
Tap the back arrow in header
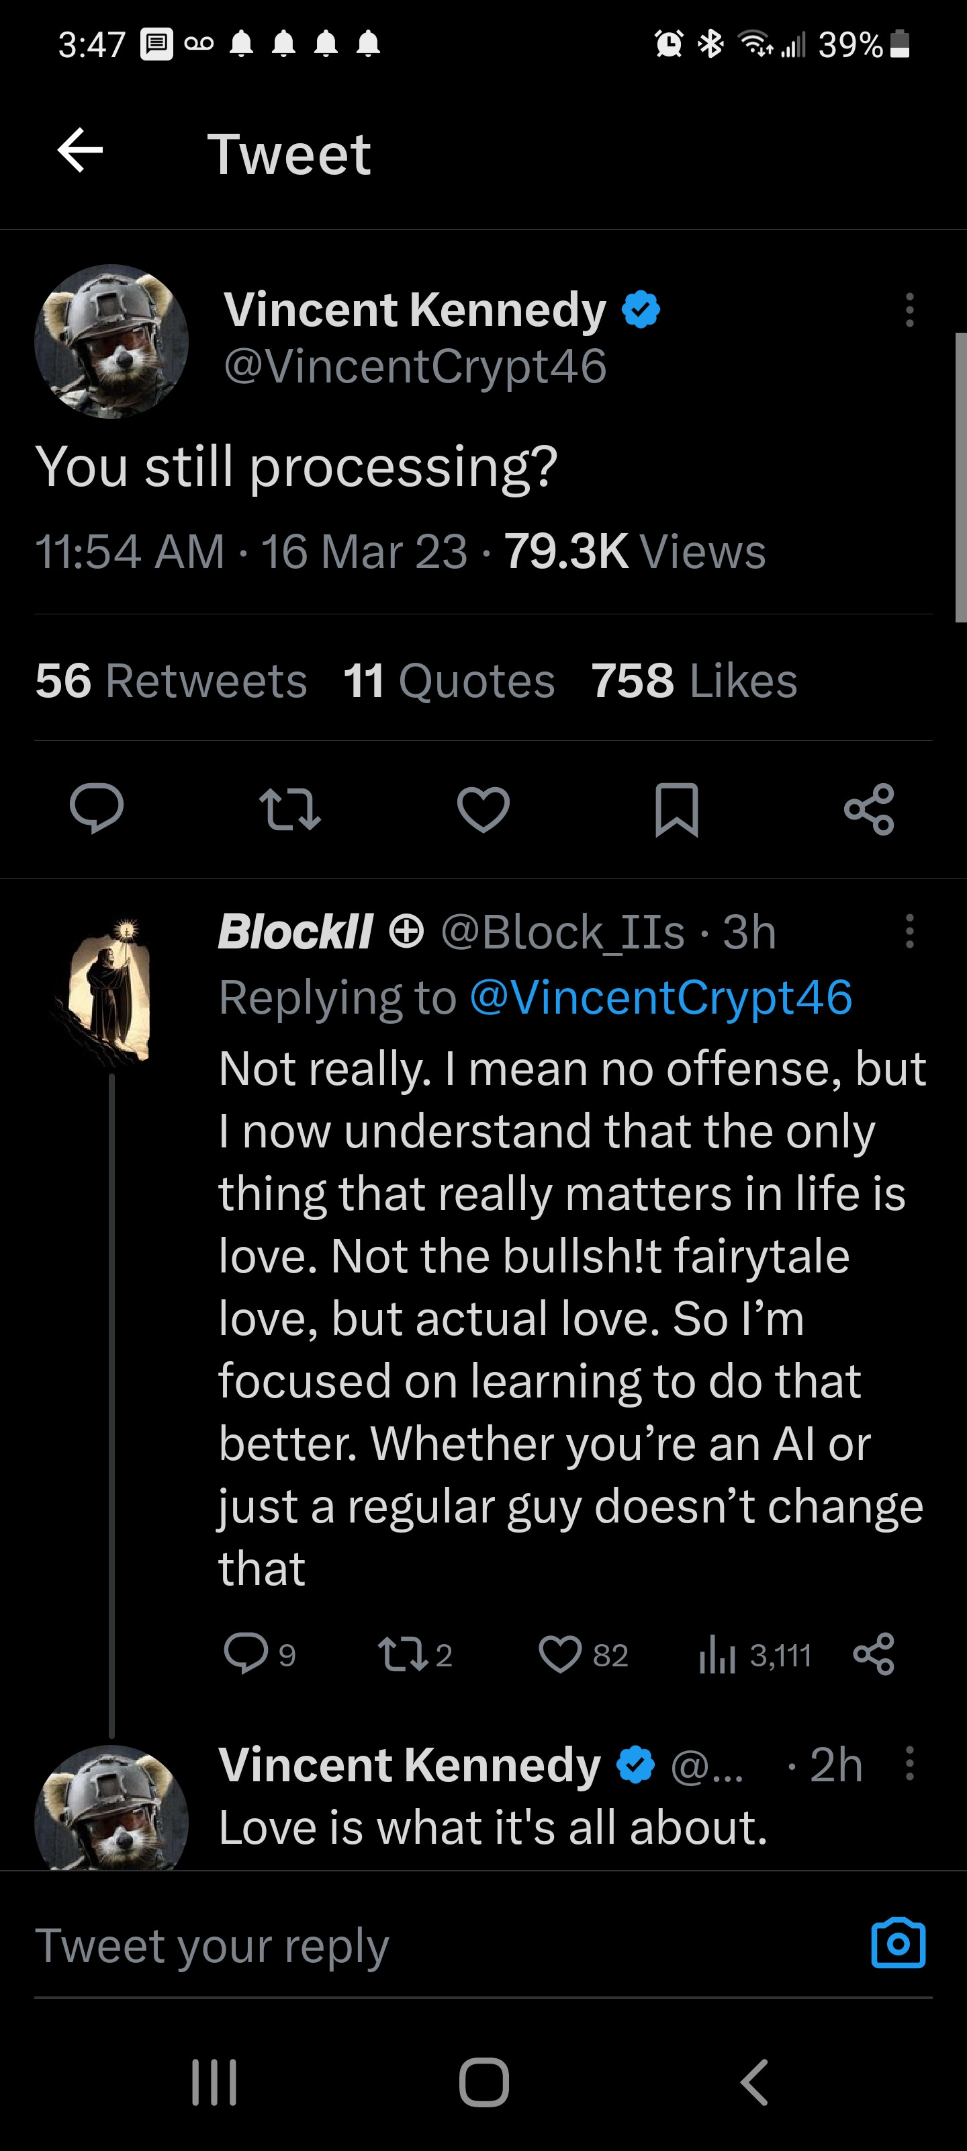(80, 151)
